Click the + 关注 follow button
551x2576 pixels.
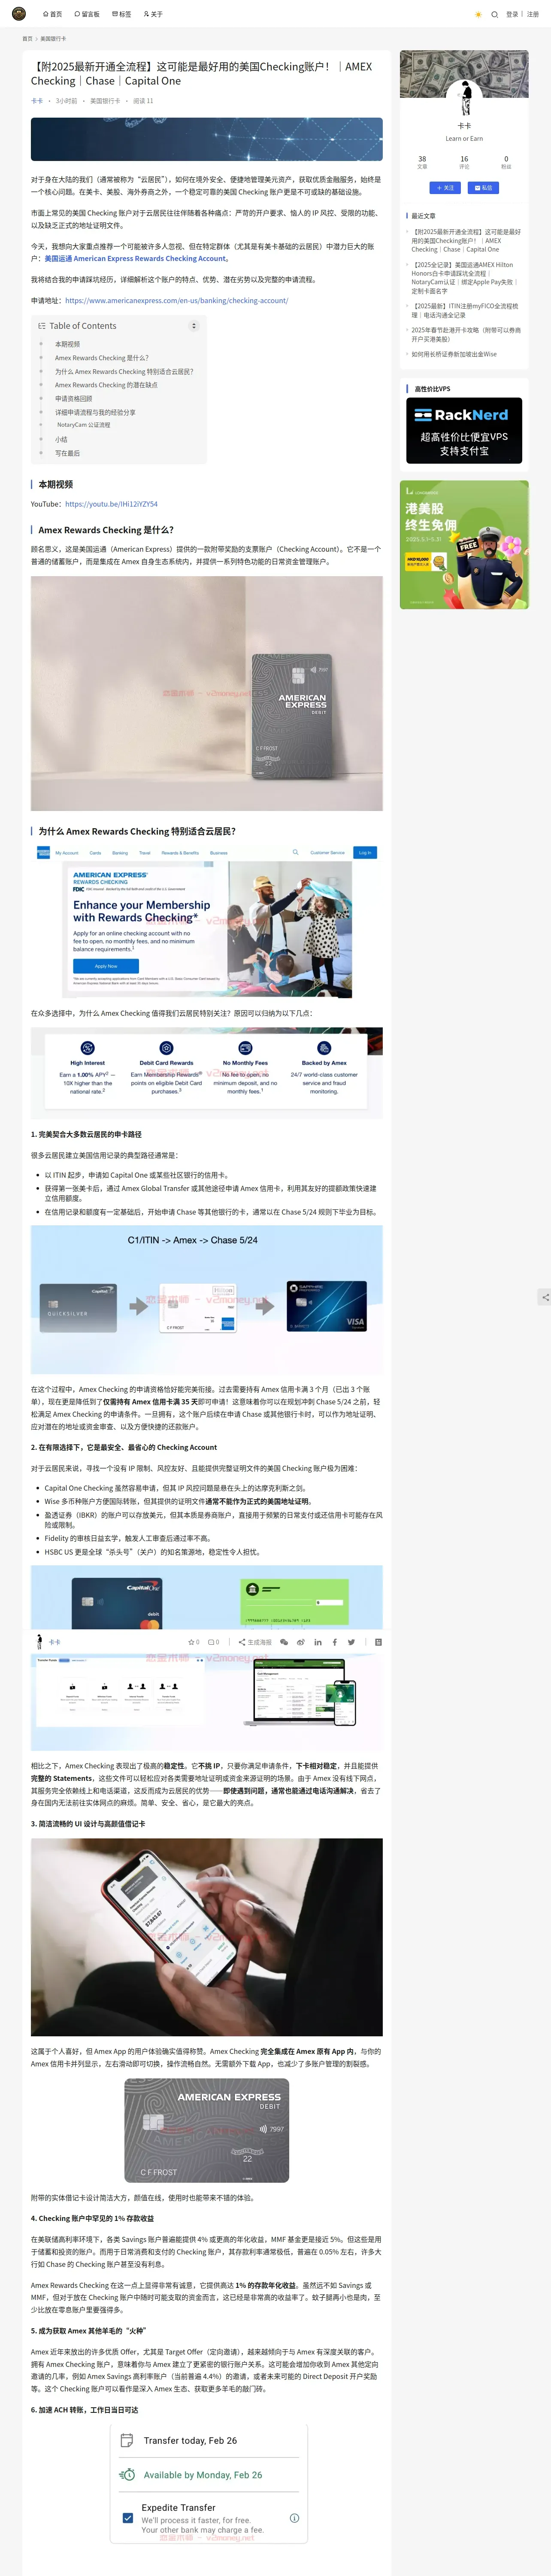[x=445, y=188]
